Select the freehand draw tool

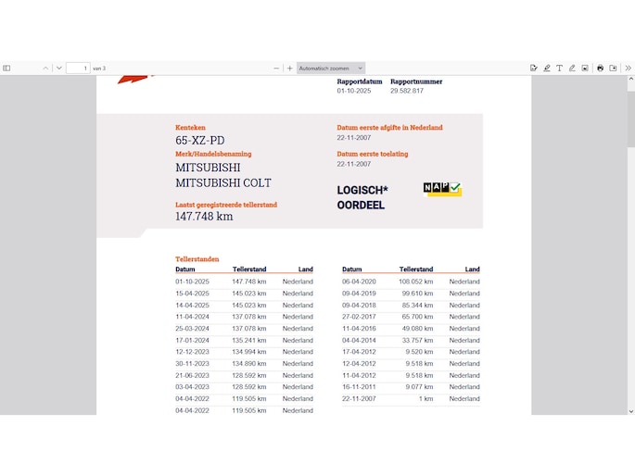point(572,68)
